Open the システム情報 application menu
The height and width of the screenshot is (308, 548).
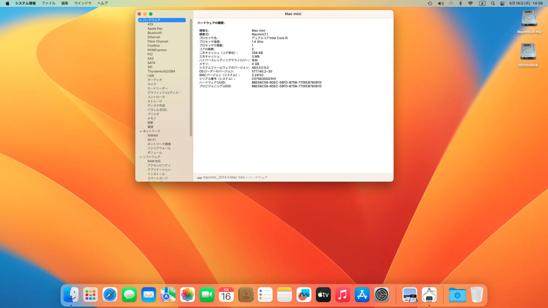point(26,3)
